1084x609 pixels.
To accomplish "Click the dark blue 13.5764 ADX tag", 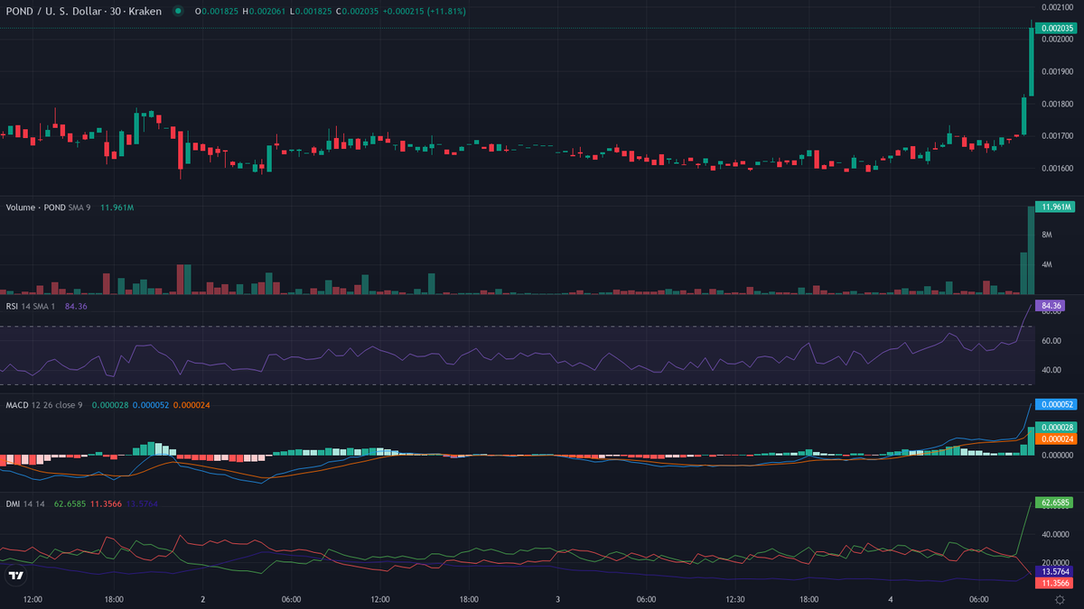I will [1055, 572].
